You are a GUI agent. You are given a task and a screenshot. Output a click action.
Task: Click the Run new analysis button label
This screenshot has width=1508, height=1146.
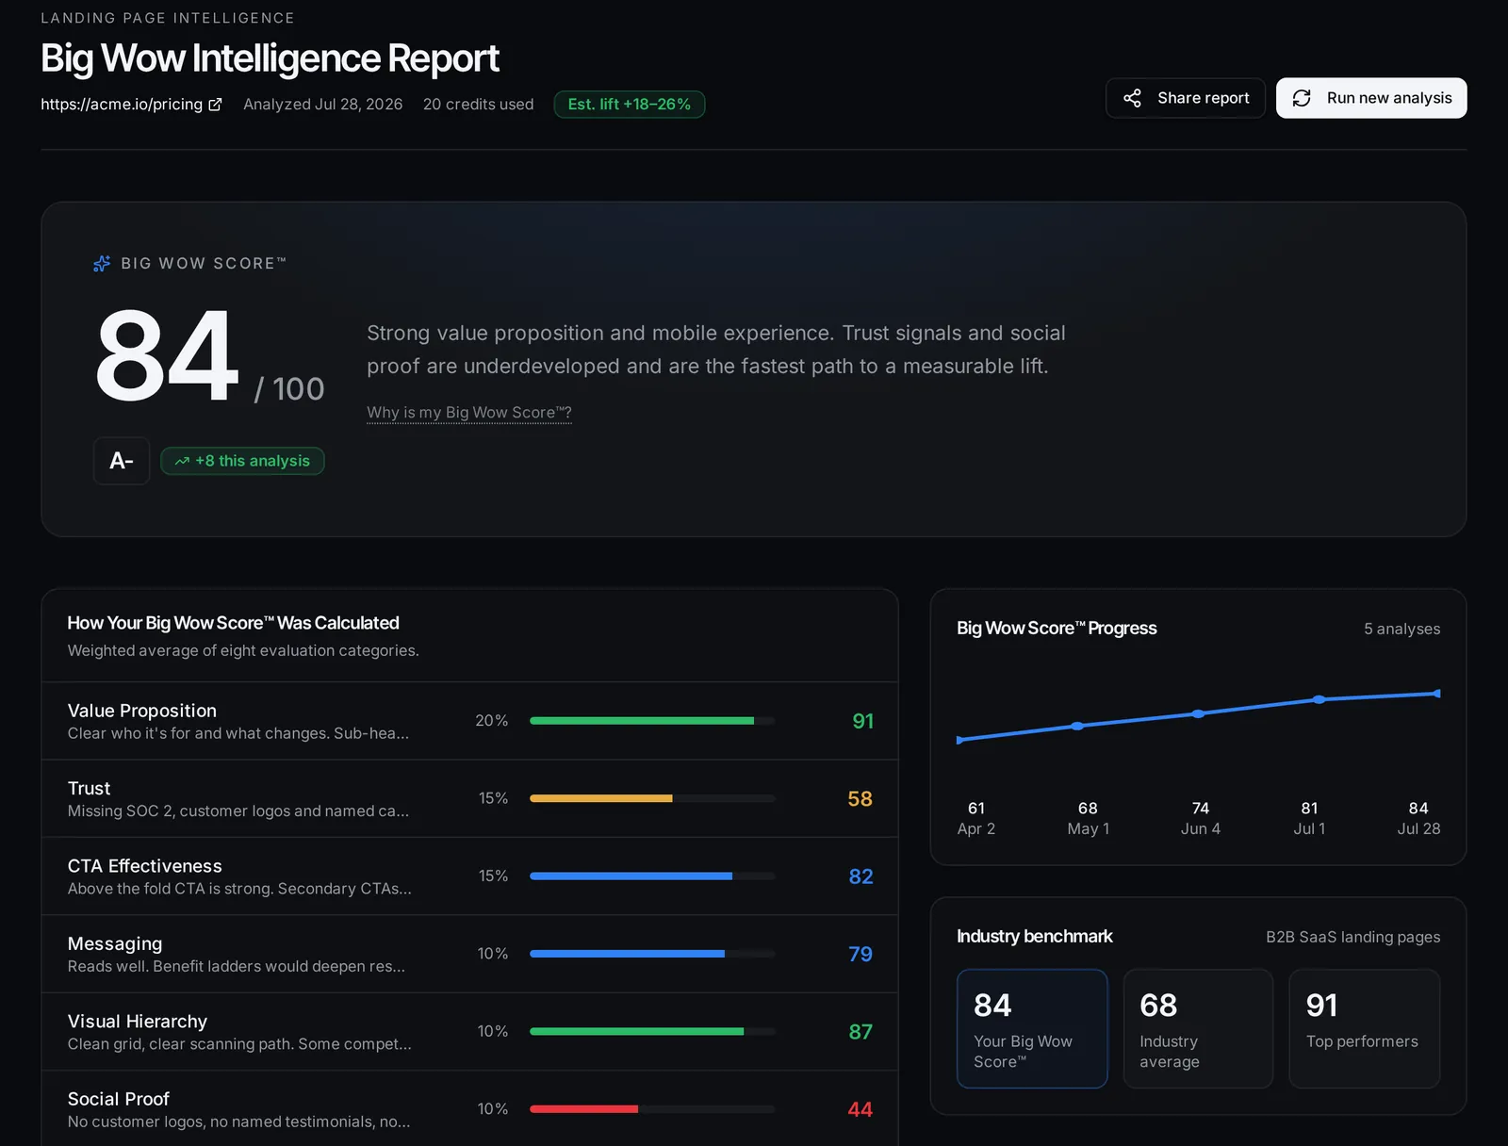1389,98
